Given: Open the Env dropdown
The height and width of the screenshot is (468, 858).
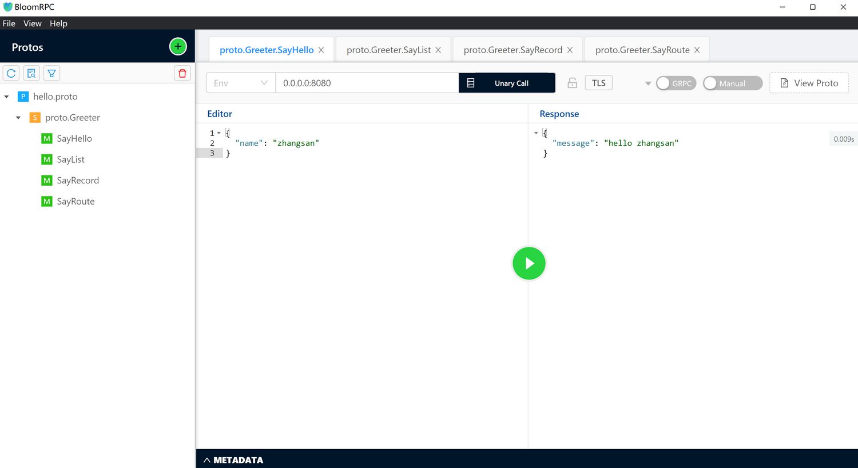Looking at the screenshot, I should click(x=241, y=83).
